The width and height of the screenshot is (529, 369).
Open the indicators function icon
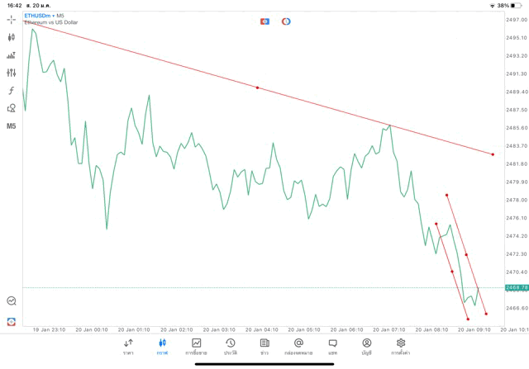click(x=12, y=90)
